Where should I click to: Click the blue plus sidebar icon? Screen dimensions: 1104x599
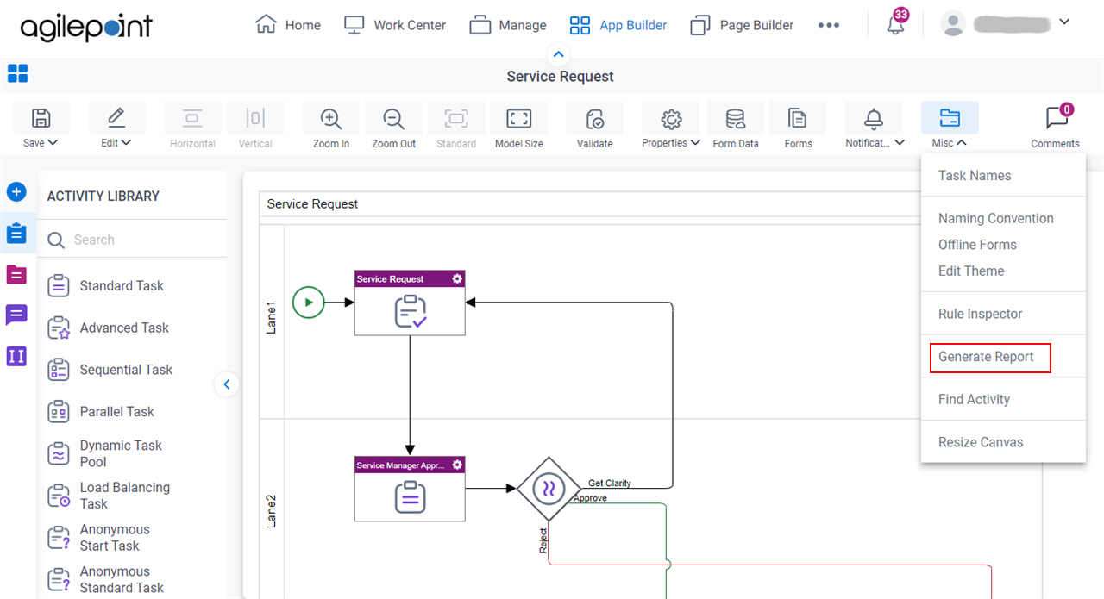(x=16, y=191)
